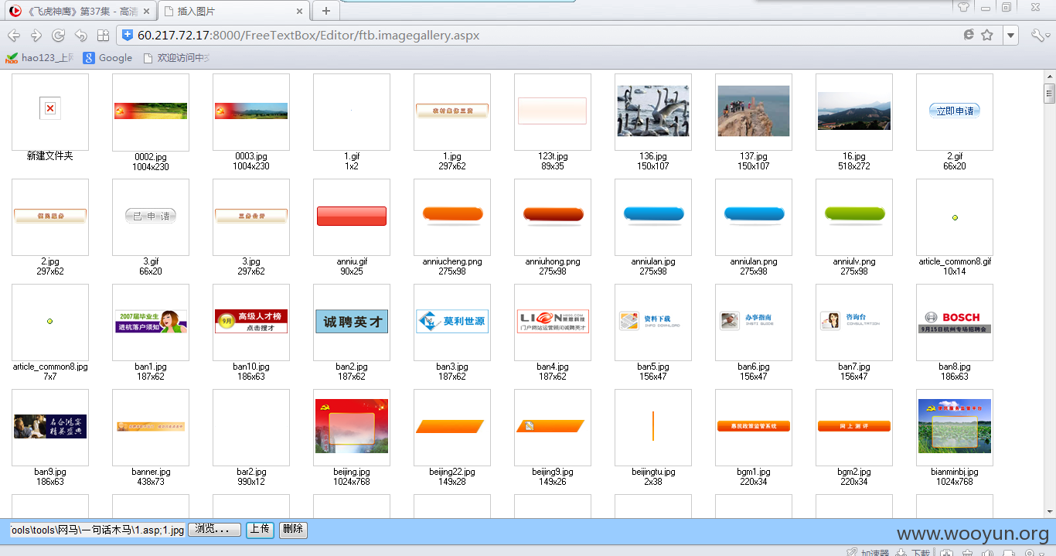Select the bgm2.jpg 网上测评 thumbnail
This screenshot has width=1056, height=556.
(854, 426)
